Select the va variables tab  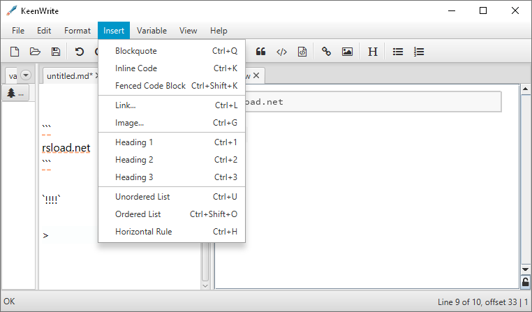(x=13, y=76)
